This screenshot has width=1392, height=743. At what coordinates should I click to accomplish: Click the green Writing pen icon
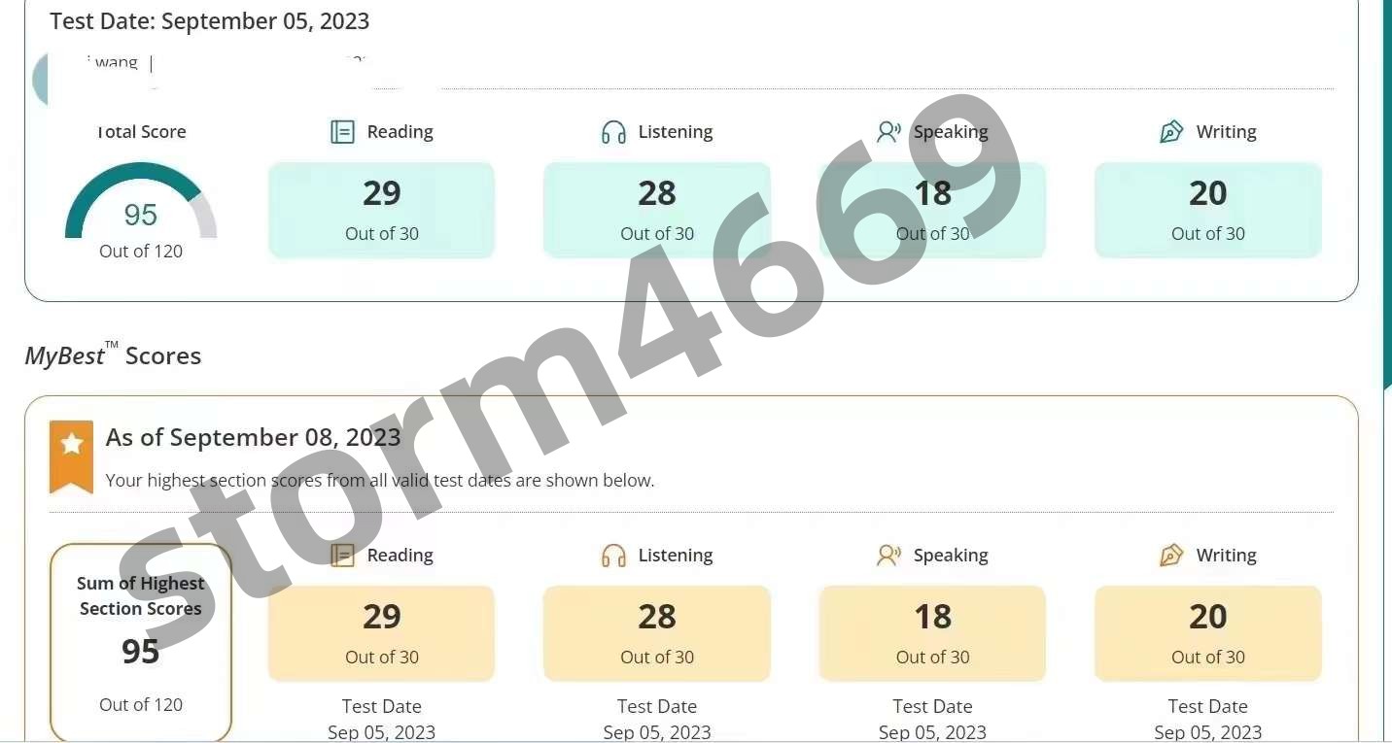1171,132
